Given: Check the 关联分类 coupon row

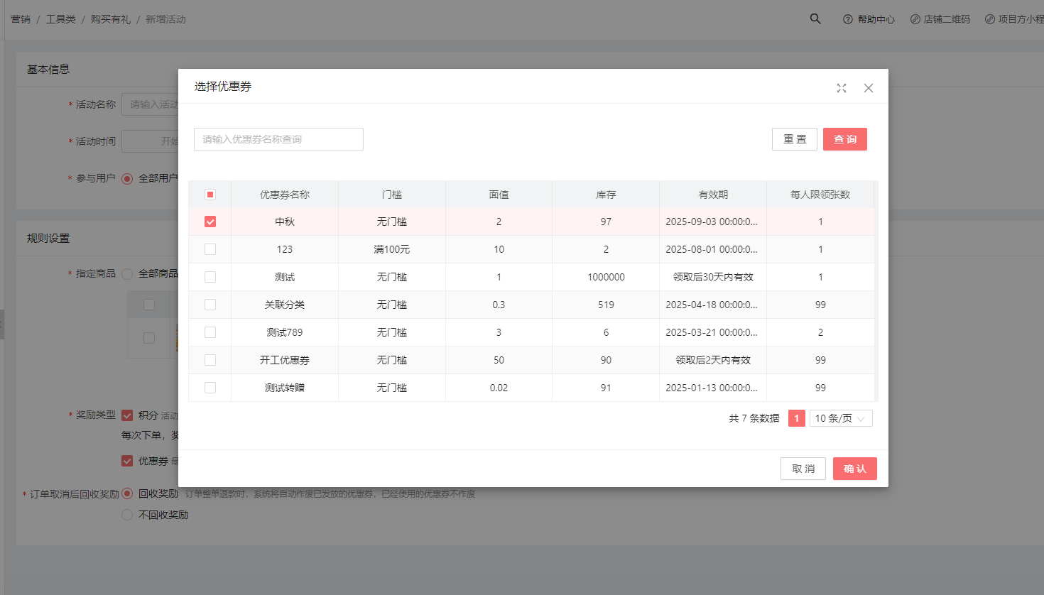Looking at the screenshot, I should (210, 305).
